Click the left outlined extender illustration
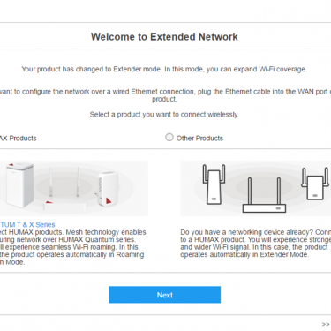331x331 pixels. (x=214, y=184)
